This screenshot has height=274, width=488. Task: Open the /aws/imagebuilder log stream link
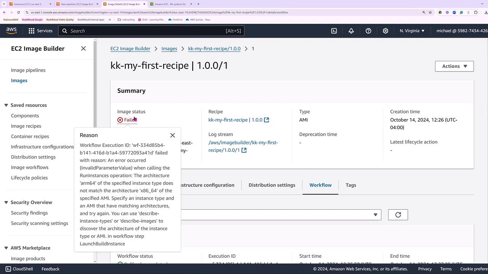pos(243,147)
